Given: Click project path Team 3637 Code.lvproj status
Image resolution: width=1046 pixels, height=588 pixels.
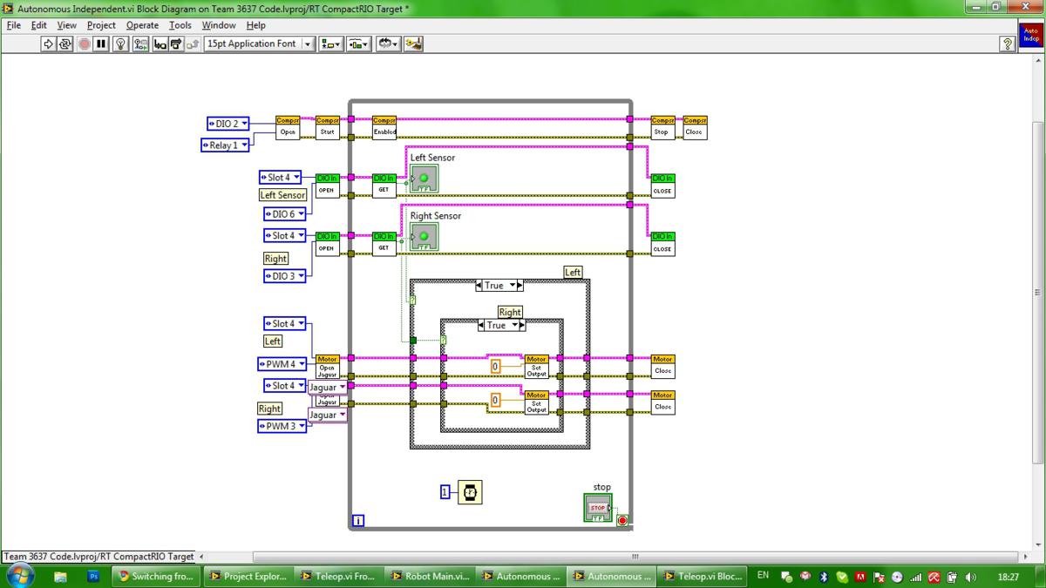Looking at the screenshot, I should coord(98,557).
